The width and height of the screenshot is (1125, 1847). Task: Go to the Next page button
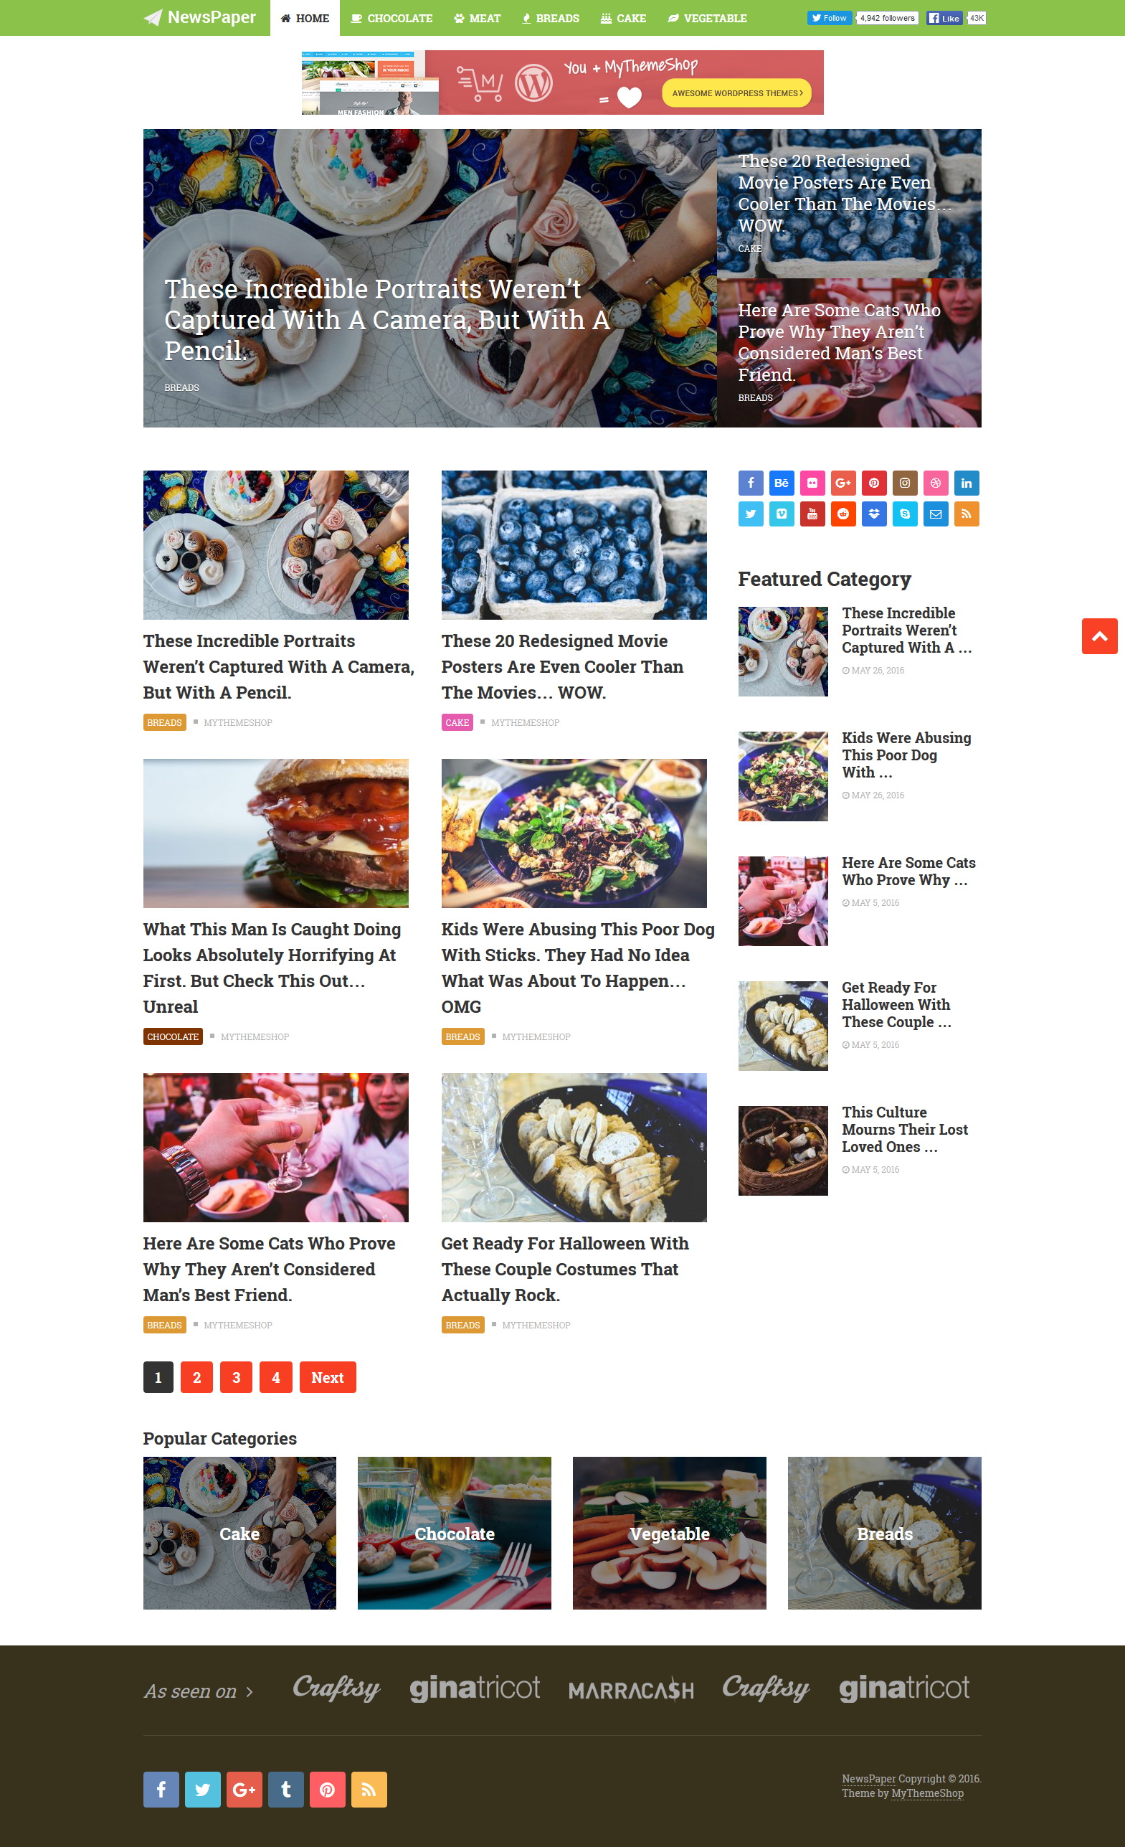[x=328, y=1377]
